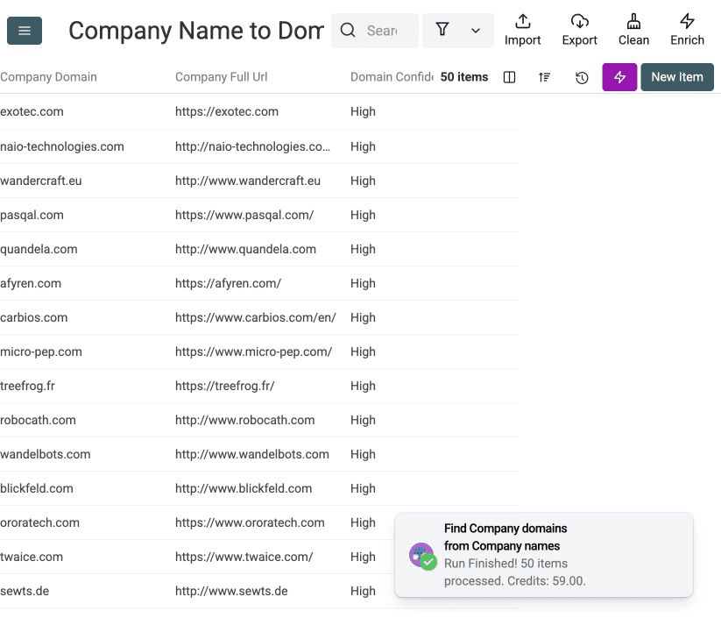Click the purple lightning run button

click(619, 77)
